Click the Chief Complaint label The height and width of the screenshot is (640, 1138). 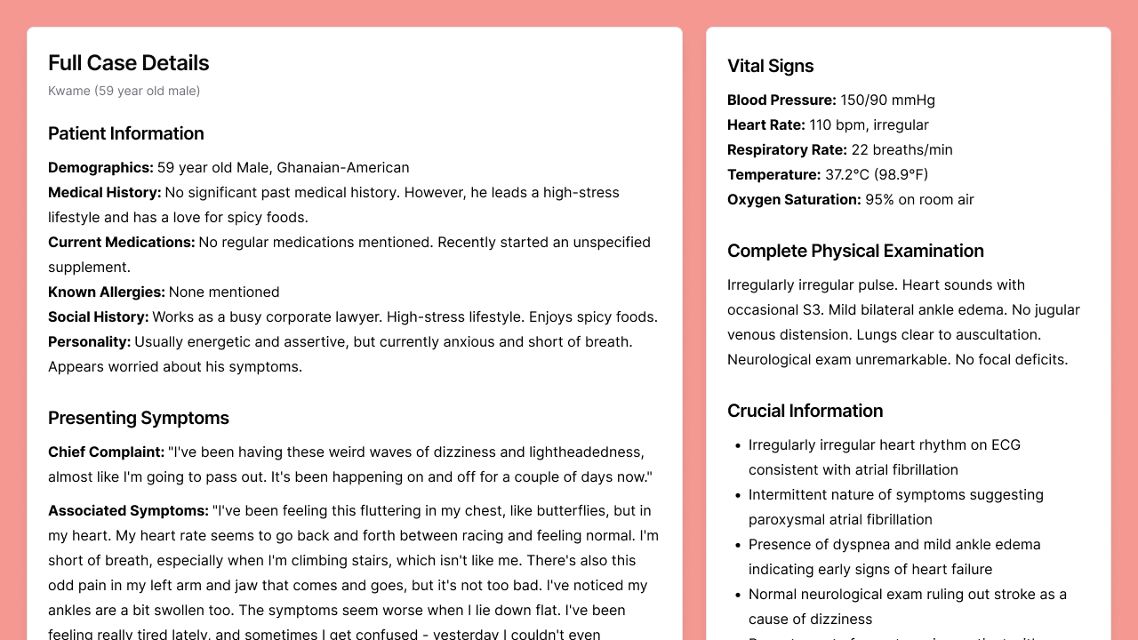tap(106, 452)
